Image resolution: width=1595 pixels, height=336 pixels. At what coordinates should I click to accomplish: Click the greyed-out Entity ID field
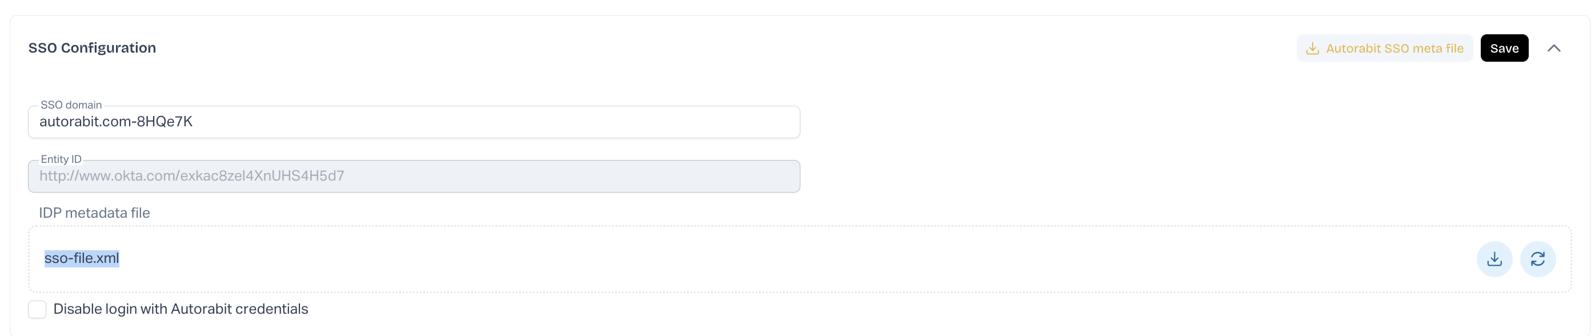(x=557, y=177)
